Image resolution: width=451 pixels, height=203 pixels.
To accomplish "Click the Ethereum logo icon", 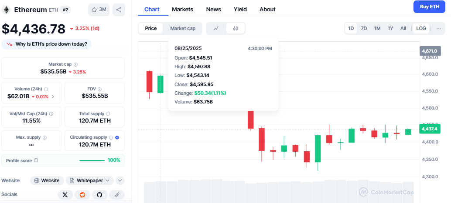I will click(6, 10).
